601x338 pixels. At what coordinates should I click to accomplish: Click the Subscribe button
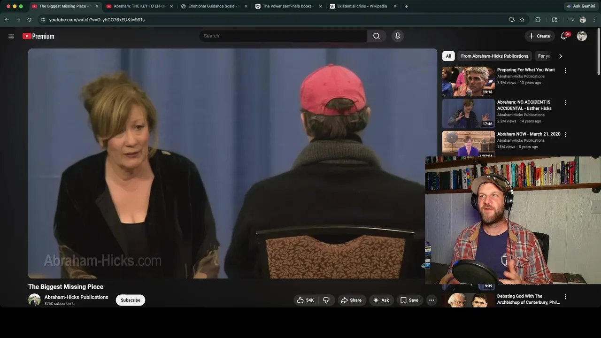coord(131,300)
